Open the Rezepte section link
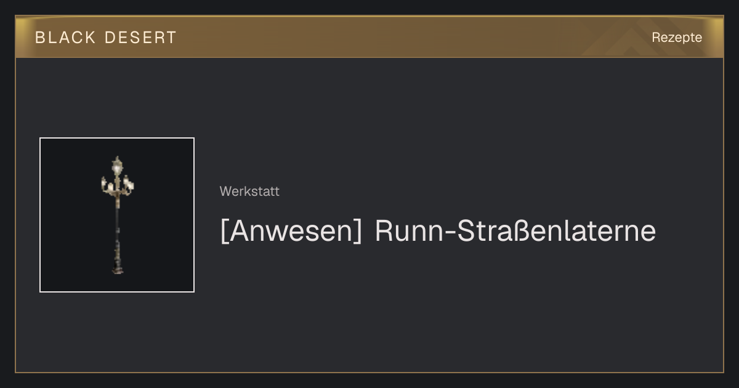The height and width of the screenshot is (388, 739). click(x=677, y=37)
